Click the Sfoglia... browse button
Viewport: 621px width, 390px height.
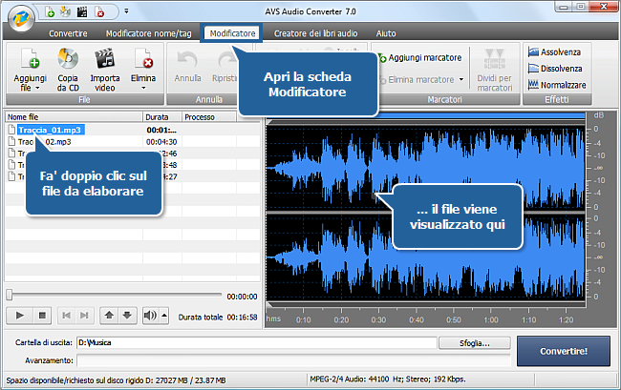tap(473, 342)
